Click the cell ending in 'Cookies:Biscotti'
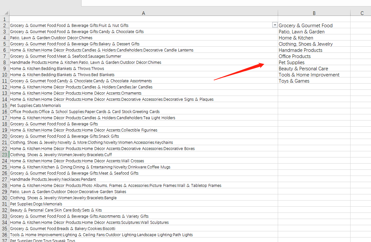371x242 pixels. pos(143,228)
